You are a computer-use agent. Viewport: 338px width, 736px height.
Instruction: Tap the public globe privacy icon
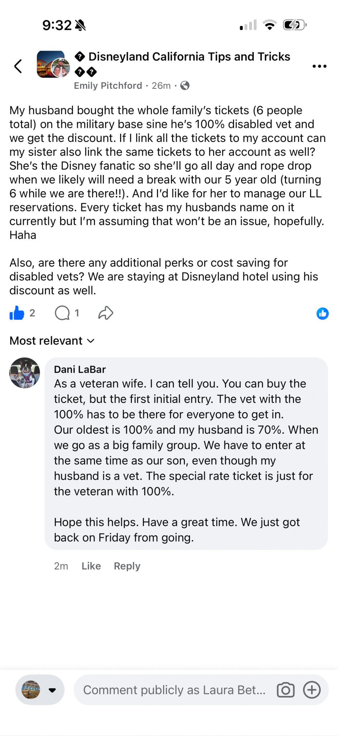185,86
